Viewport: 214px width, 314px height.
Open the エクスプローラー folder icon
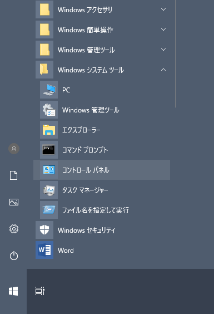(x=49, y=130)
